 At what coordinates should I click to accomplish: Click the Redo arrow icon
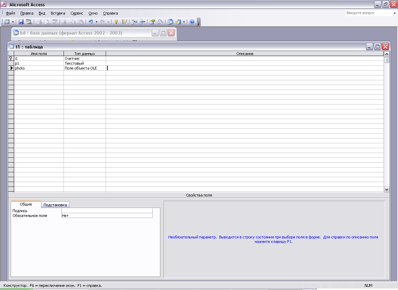(103, 22)
